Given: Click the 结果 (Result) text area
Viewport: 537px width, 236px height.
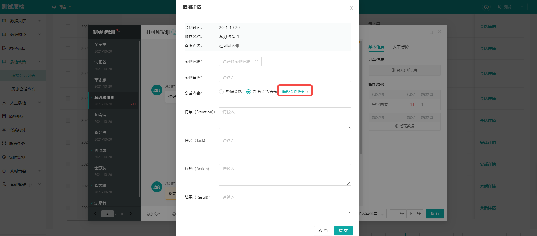Looking at the screenshot, I should click(x=285, y=203).
